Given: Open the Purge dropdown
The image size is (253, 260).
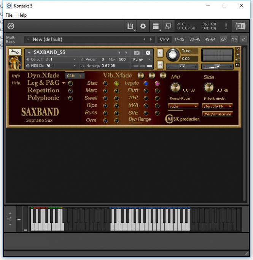Looking at the screenshot, I should pos(149,59).
